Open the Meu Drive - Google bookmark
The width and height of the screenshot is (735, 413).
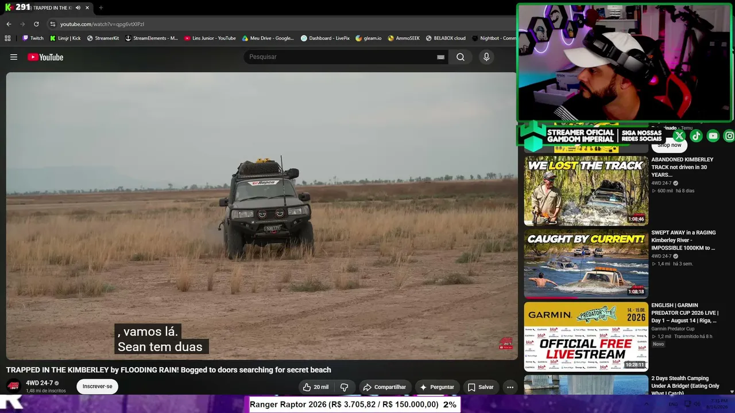(268, 38)
